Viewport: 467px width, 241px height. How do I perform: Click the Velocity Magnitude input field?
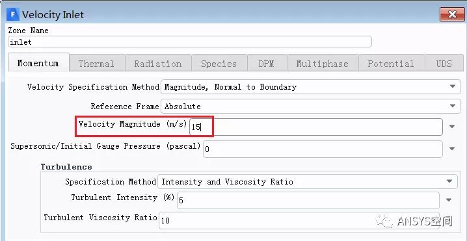tap(316, 127)
